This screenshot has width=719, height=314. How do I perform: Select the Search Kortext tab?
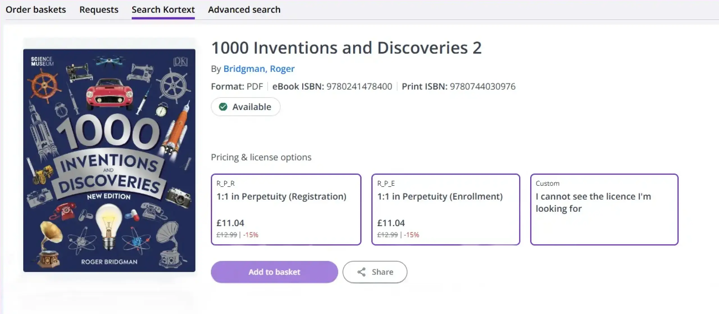163,10
